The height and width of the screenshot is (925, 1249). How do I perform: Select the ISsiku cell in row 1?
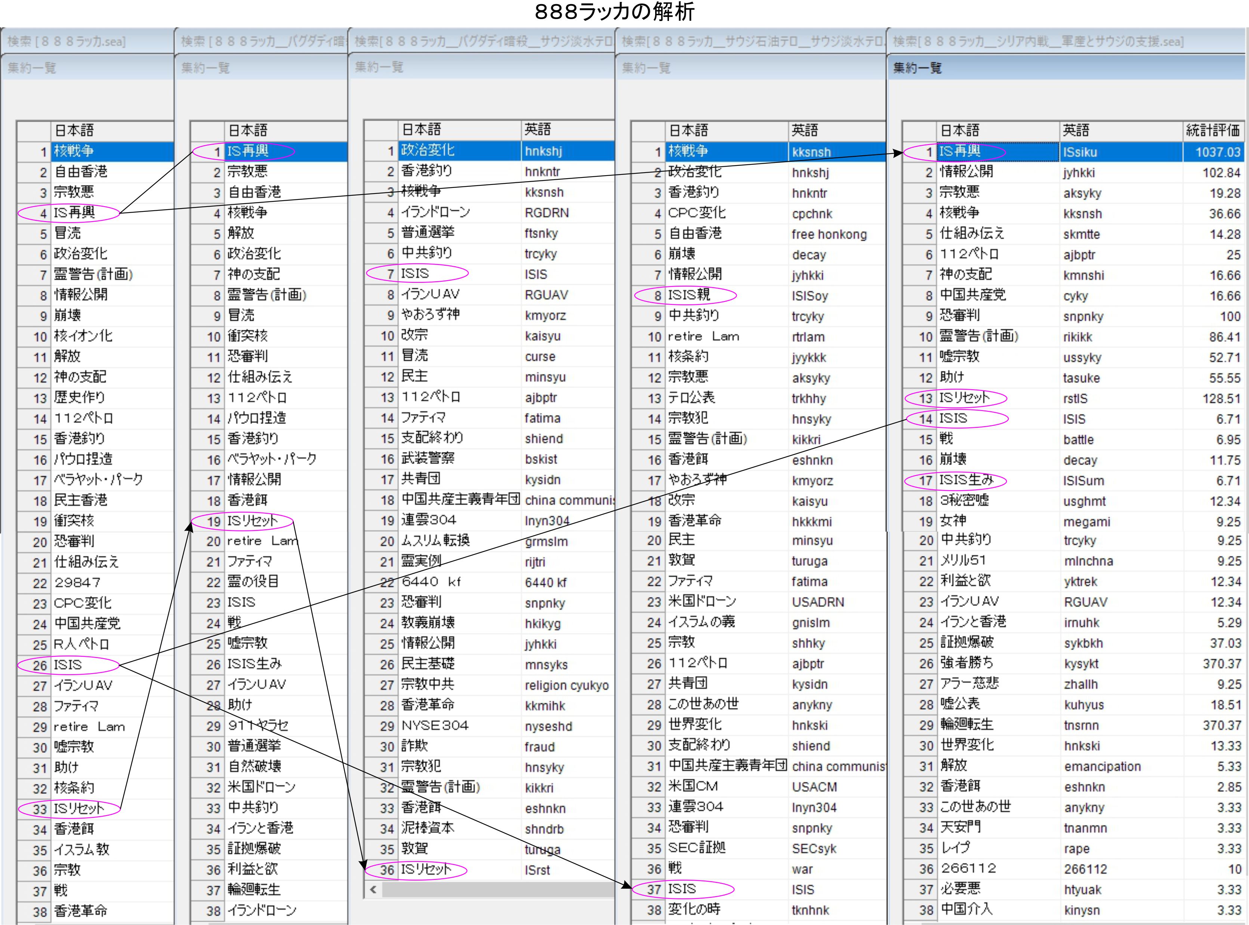click(x=1080, y=152)
